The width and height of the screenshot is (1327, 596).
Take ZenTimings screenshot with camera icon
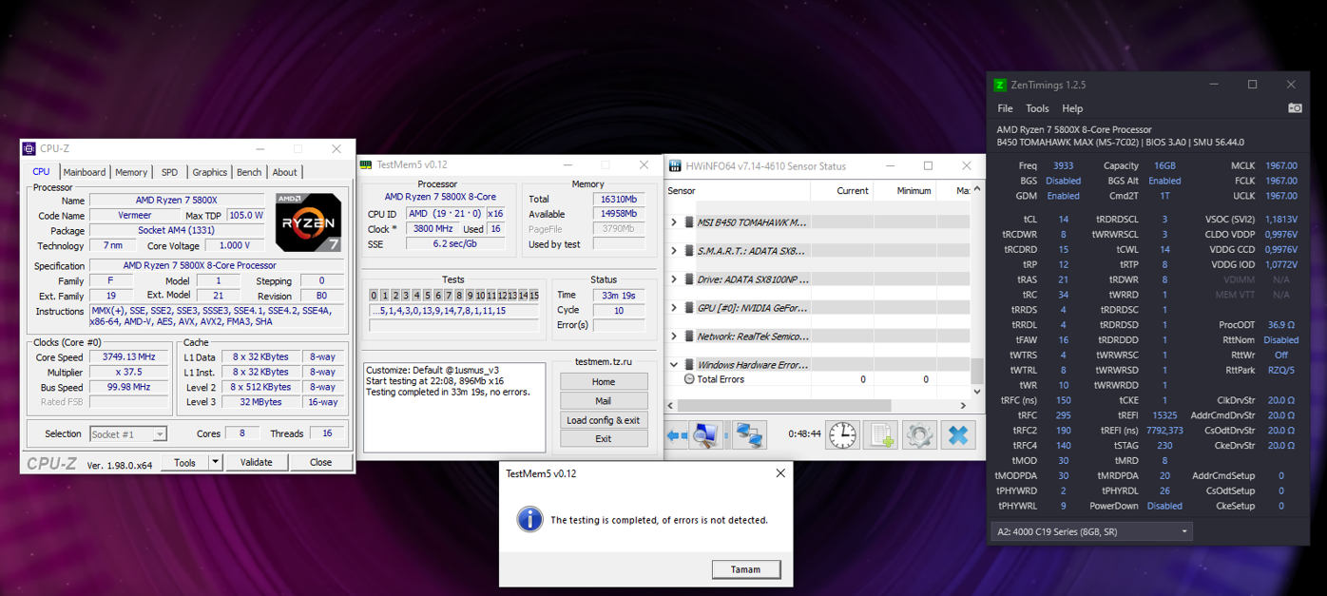pyautogui.click(x=1295, y=108)
